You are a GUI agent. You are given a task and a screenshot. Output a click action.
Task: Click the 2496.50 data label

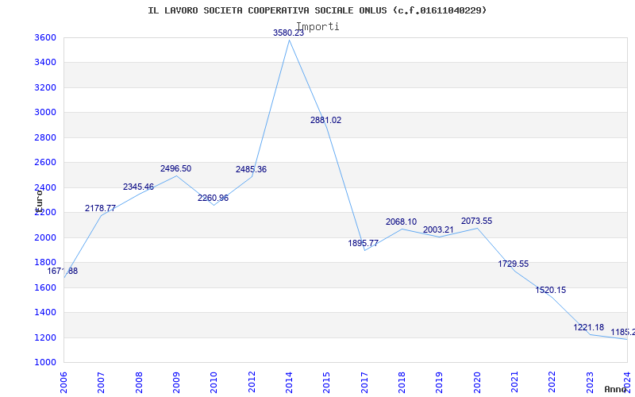tap(175, 168)
